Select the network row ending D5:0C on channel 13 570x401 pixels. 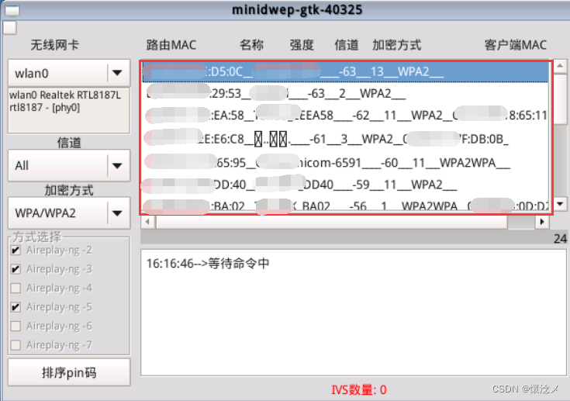point(345,71)
